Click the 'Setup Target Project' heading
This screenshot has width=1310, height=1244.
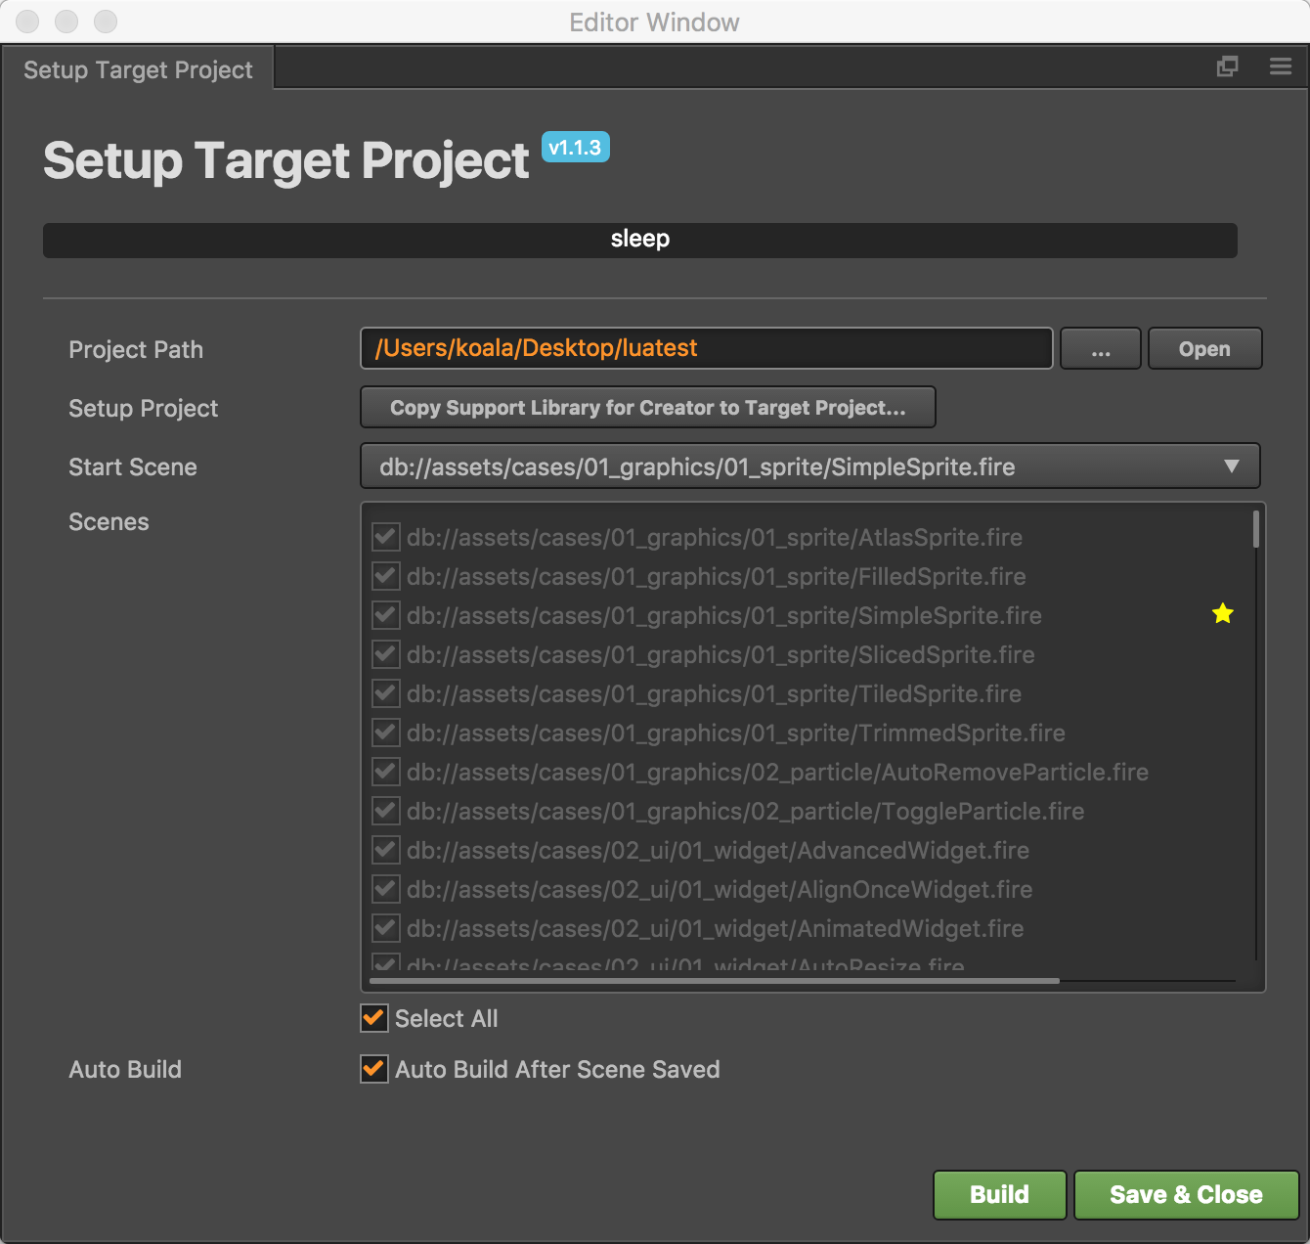point(286,161)
